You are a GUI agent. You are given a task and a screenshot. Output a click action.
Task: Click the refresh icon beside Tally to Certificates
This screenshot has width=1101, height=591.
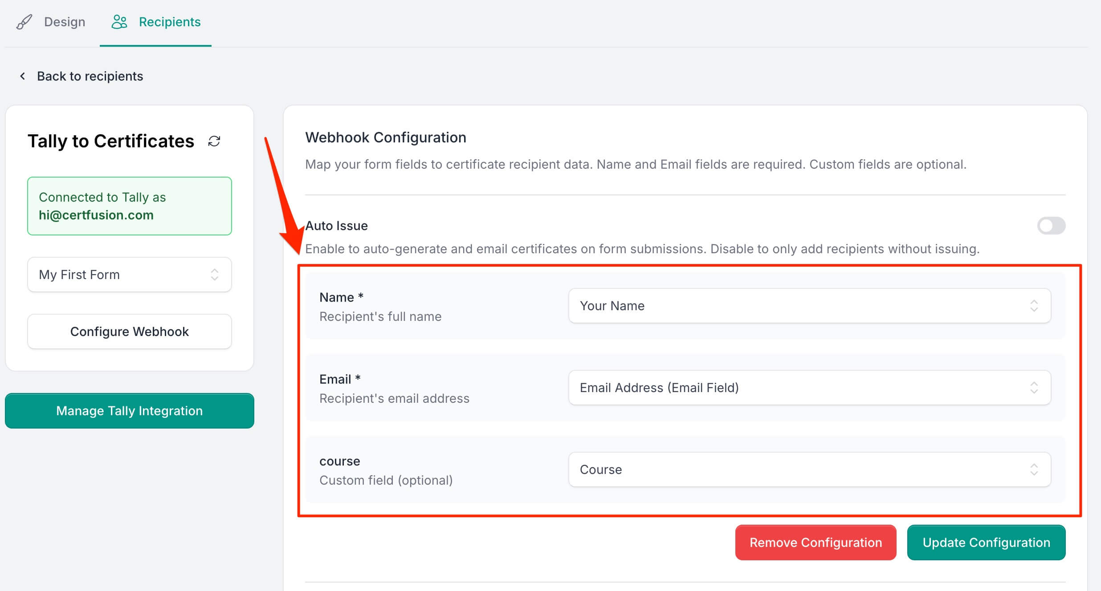pyautogui.click(x=214, y=141)
